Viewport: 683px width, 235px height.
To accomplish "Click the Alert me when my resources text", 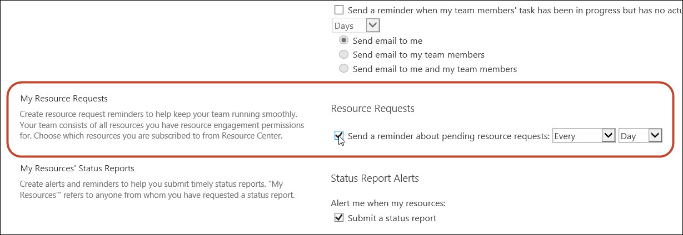I will [388, 203].
